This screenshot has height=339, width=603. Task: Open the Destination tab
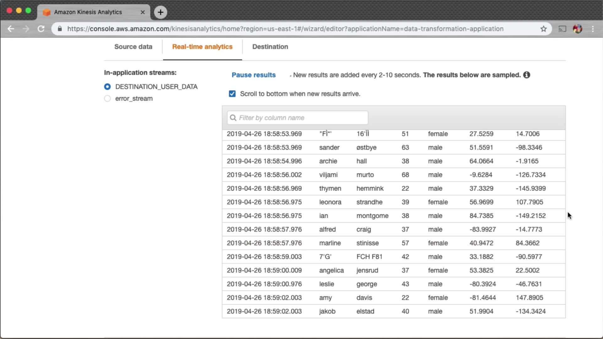point(270,47)
